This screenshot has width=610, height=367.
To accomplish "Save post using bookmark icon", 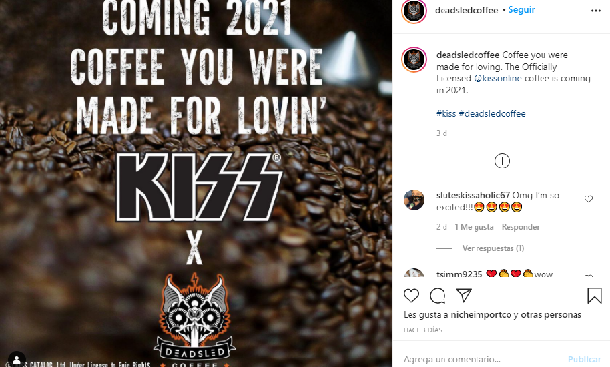I will tap(595, 296).
